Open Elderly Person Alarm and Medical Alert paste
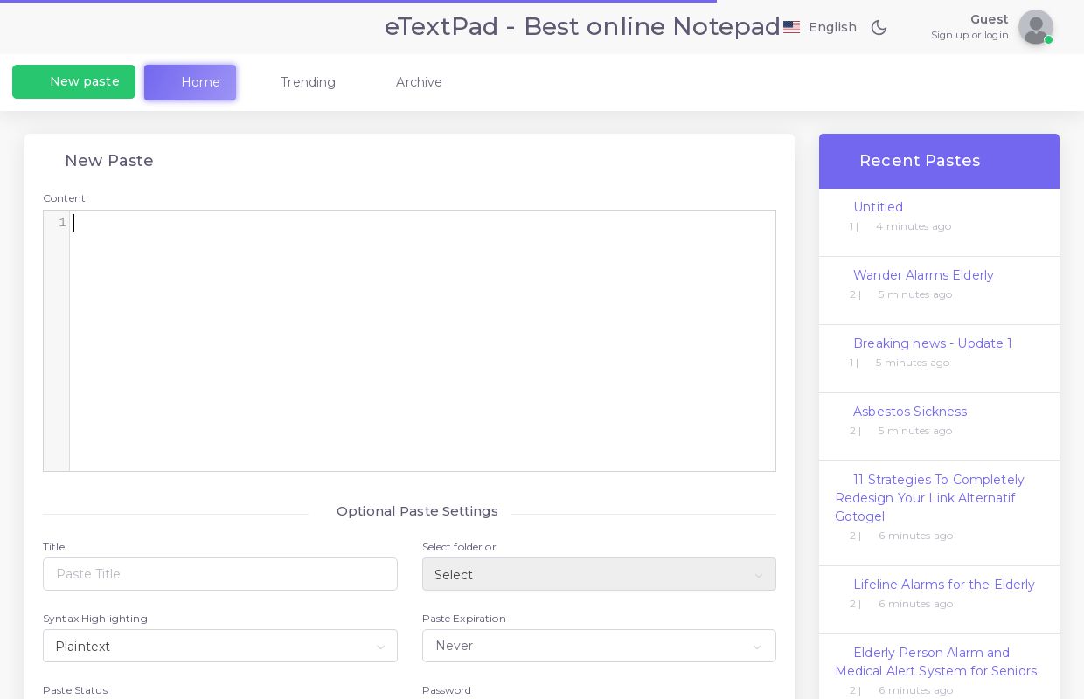1084x699 pixels. coord(935,661)
